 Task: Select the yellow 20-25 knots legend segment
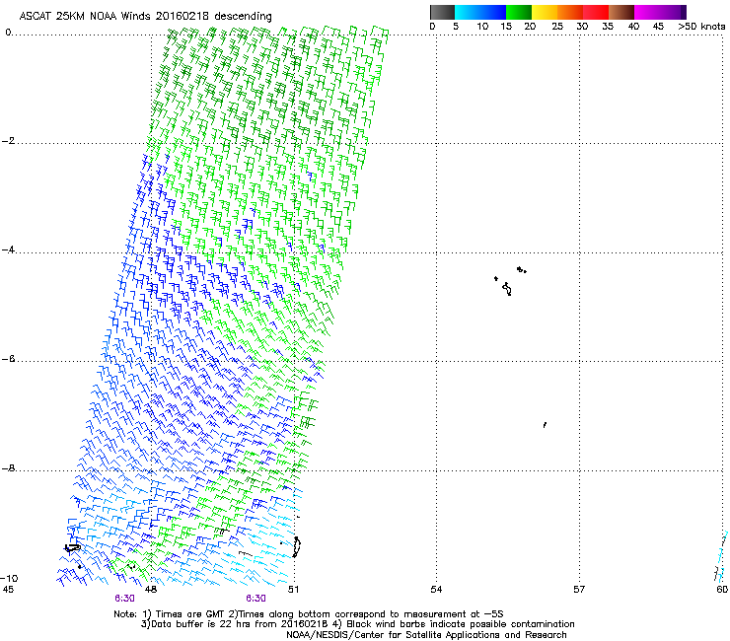[545, 13]
